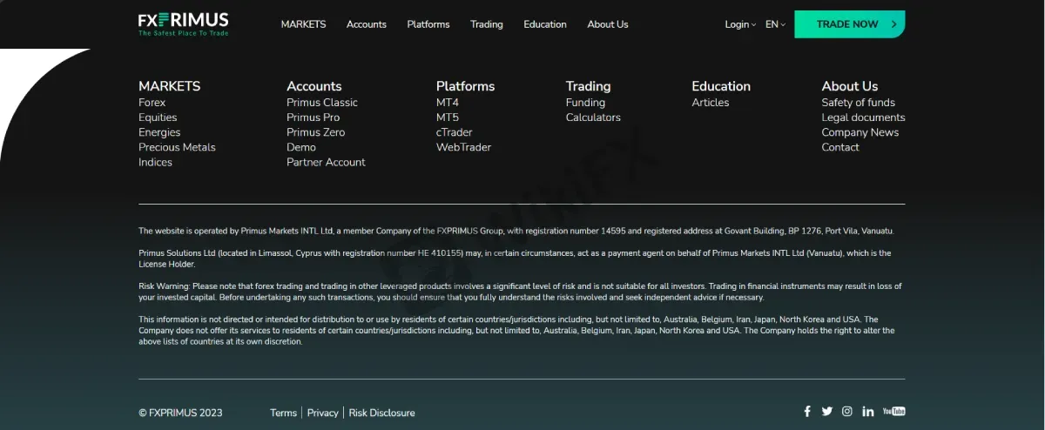Go to the Equities link

pyautogui.click(x=158, y=118)
